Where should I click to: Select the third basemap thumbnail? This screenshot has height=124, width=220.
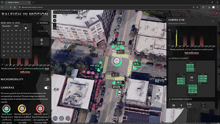[68, 118]
